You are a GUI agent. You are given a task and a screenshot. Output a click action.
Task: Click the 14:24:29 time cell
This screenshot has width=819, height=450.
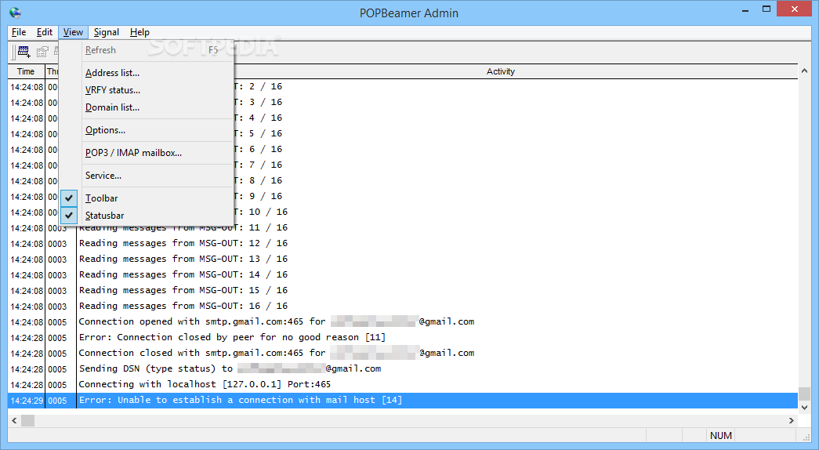(x=27, y=401)
